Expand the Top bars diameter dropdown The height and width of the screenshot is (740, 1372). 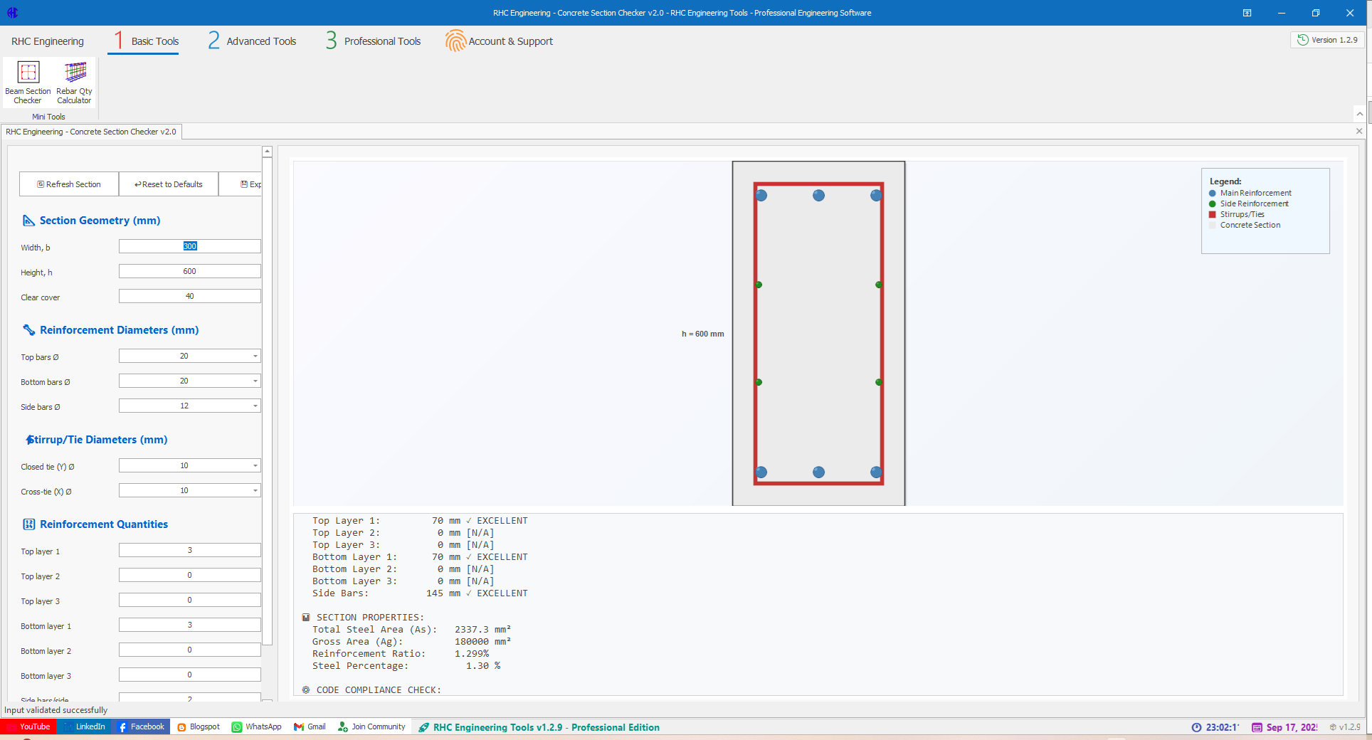tap(255, 356)
